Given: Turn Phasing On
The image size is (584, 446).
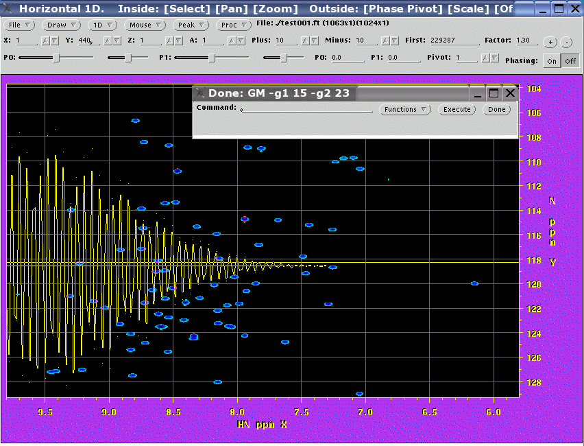Looking at the screenshot, I should (552, 61).
